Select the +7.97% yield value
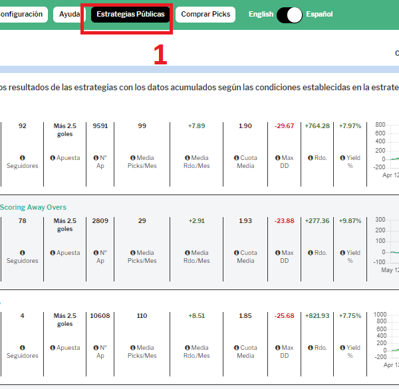The height and width of the screenshot is (389, 399). [x=350, y=126]
